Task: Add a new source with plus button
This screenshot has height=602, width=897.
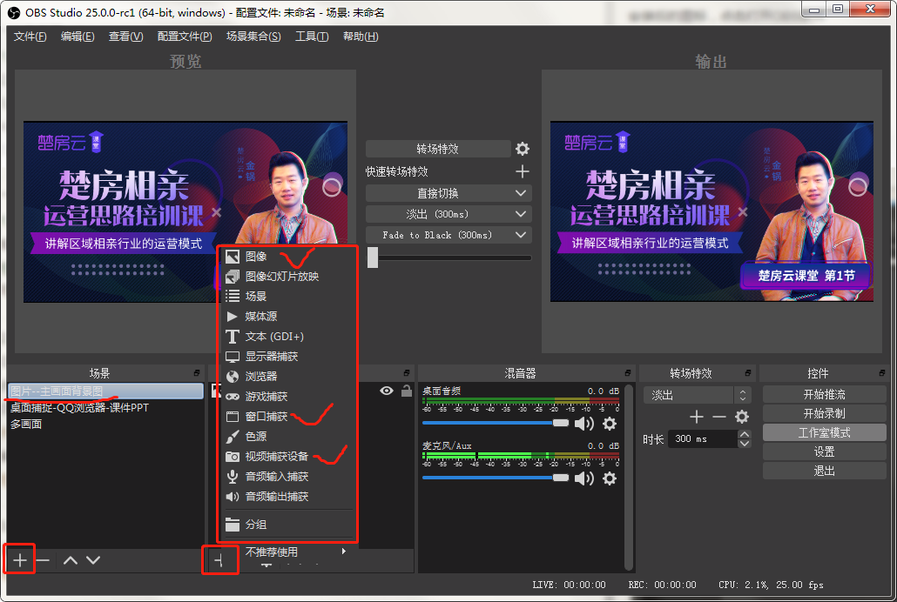Action: [x=219, y=561]
